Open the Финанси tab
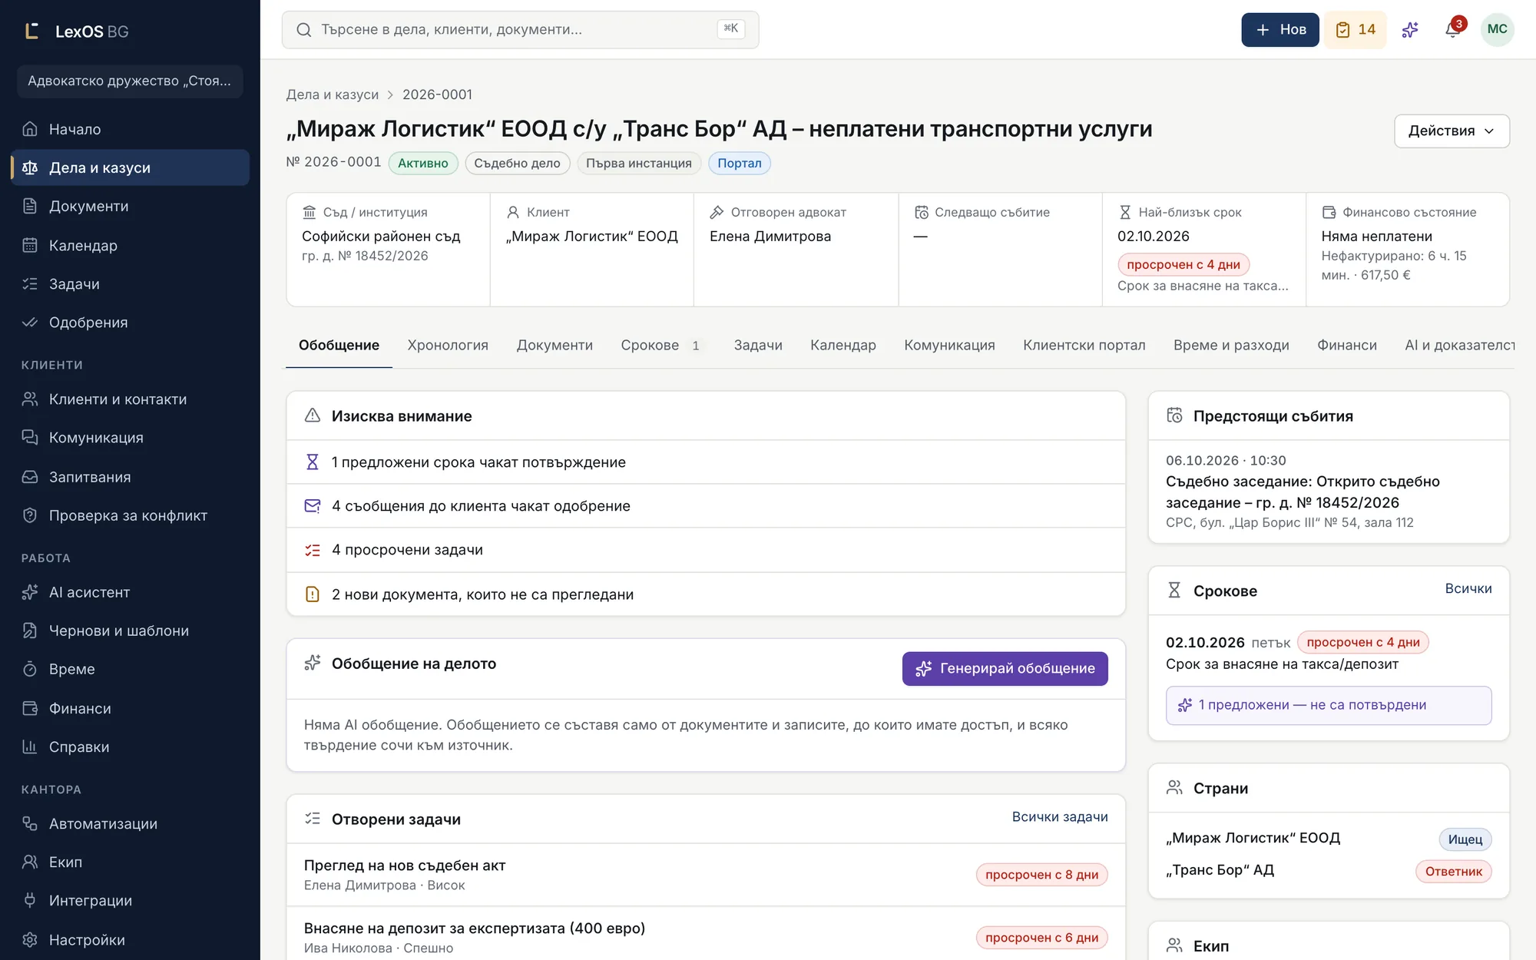Viewport: 1536px width, 960px height. [1346, 345]
